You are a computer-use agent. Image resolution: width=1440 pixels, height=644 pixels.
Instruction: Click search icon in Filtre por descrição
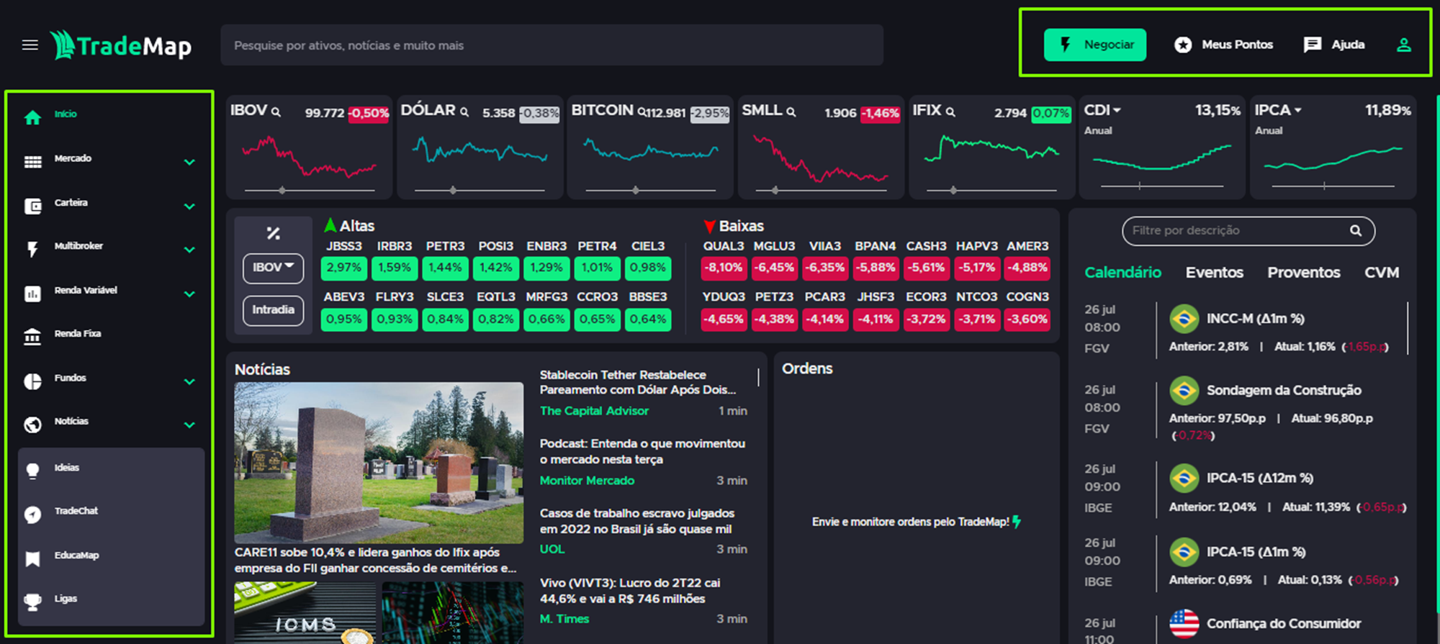click(x=1355, y=230)
